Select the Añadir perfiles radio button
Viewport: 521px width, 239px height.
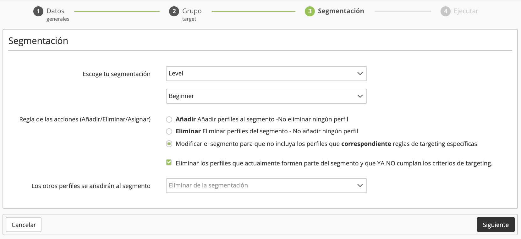(169, 119)
